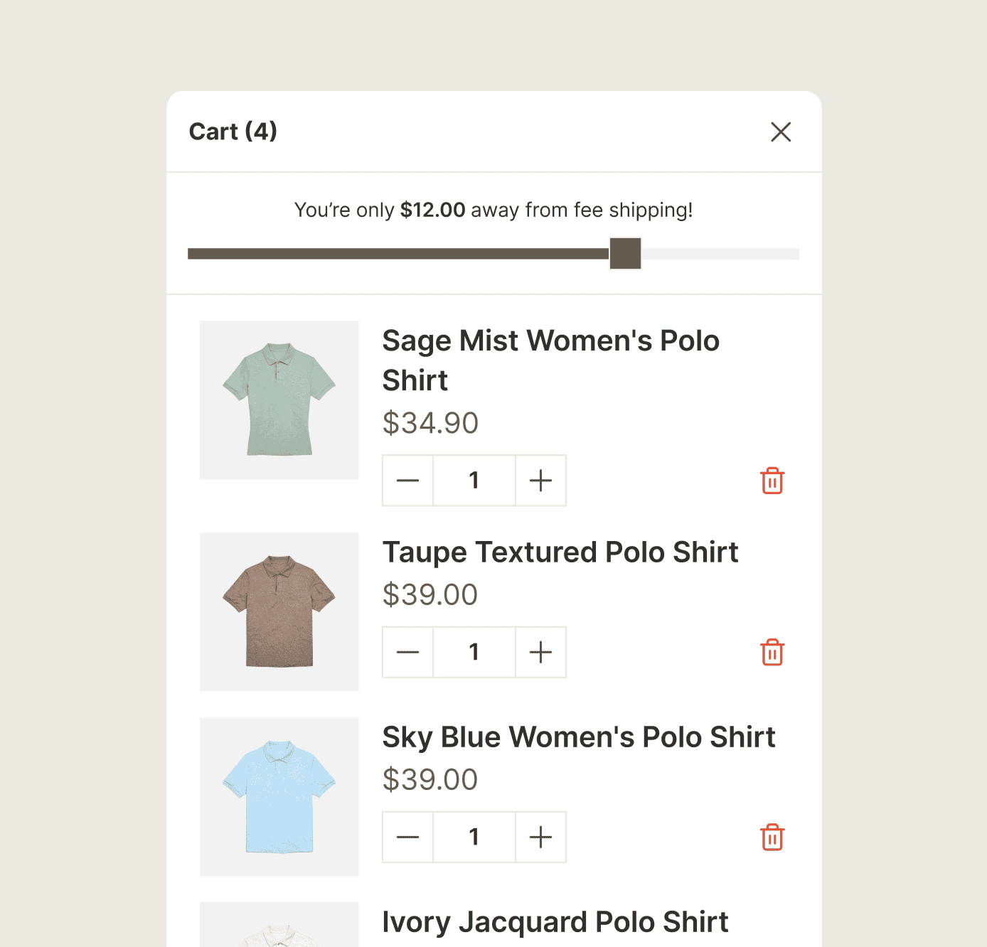Click the free shipping progress slider handle
This screenshot has width=987, height=947.
coord(626,254)
